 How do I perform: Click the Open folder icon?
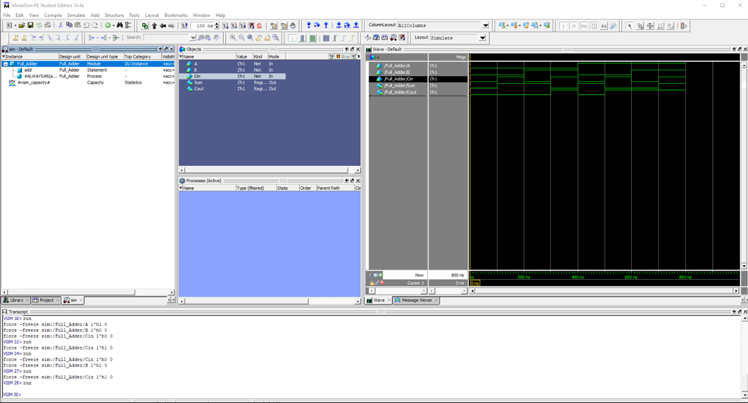tap(22, 26)
